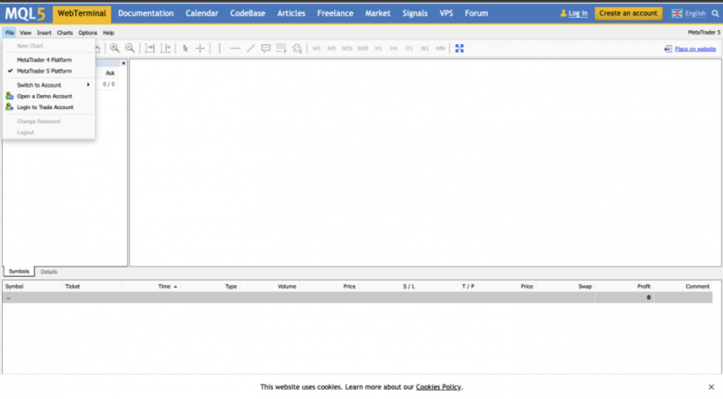723x399 pixels.
Task: Open the Calendar section
Action: click(202, 14)
